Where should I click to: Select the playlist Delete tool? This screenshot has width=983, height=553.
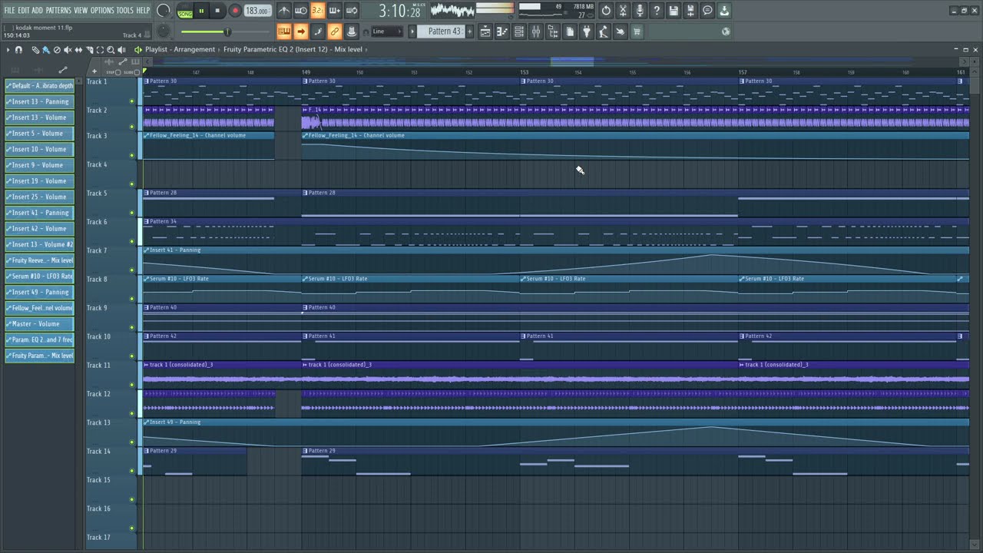click(x=57, y=49)
